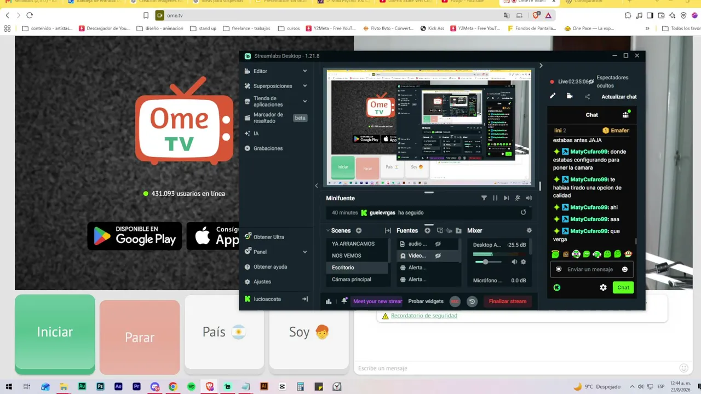Viewport: 701px width, 394px height.
Task: Expand the Superposiciones chevron
Action: point(305,86)
